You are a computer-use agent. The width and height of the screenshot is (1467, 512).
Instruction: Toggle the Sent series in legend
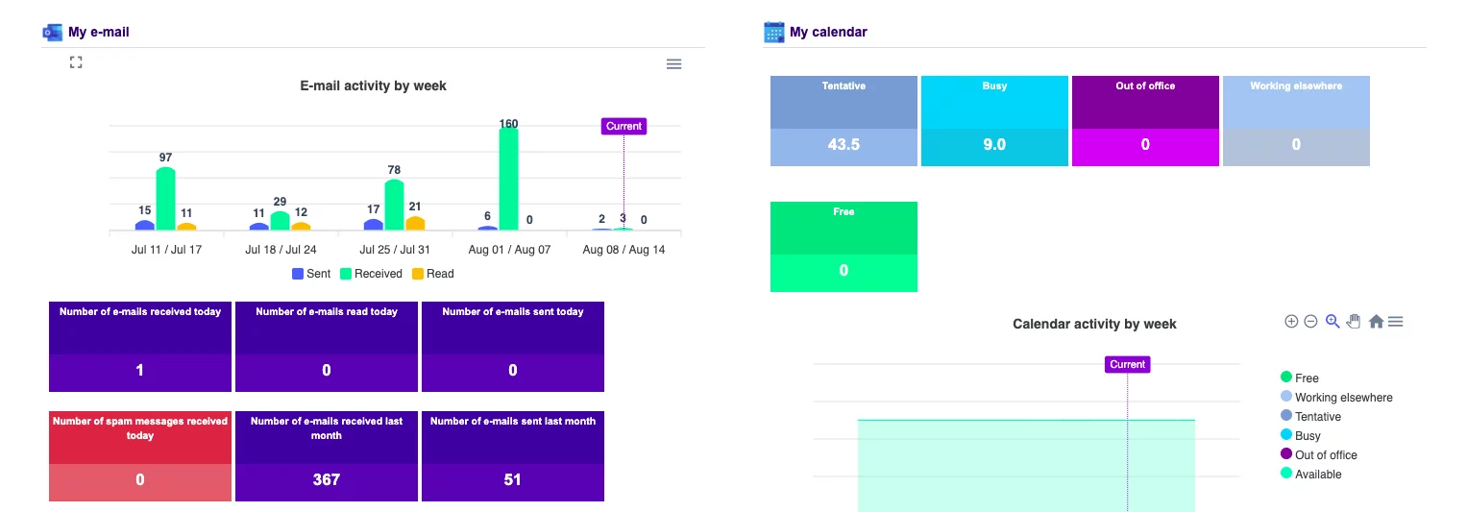[x=311, y=274]
